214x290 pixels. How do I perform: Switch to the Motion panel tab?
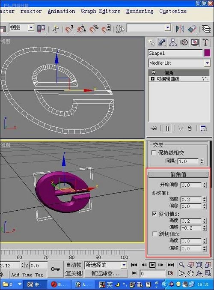click(x=184, y=42)
